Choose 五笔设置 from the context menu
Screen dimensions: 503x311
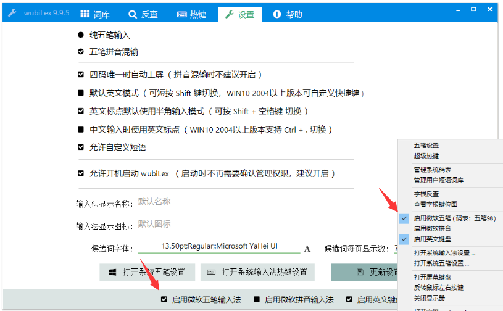(x=426, y=146)
